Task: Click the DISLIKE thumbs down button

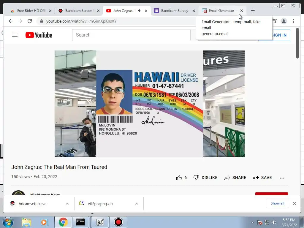Action: [205, 178]
